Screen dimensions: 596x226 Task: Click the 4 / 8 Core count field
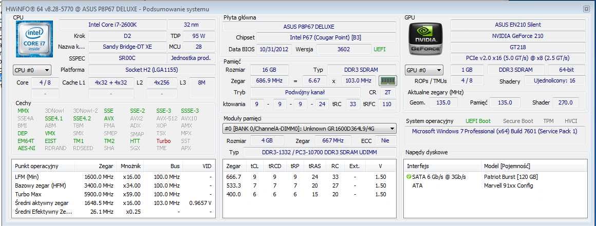point(45,83)
